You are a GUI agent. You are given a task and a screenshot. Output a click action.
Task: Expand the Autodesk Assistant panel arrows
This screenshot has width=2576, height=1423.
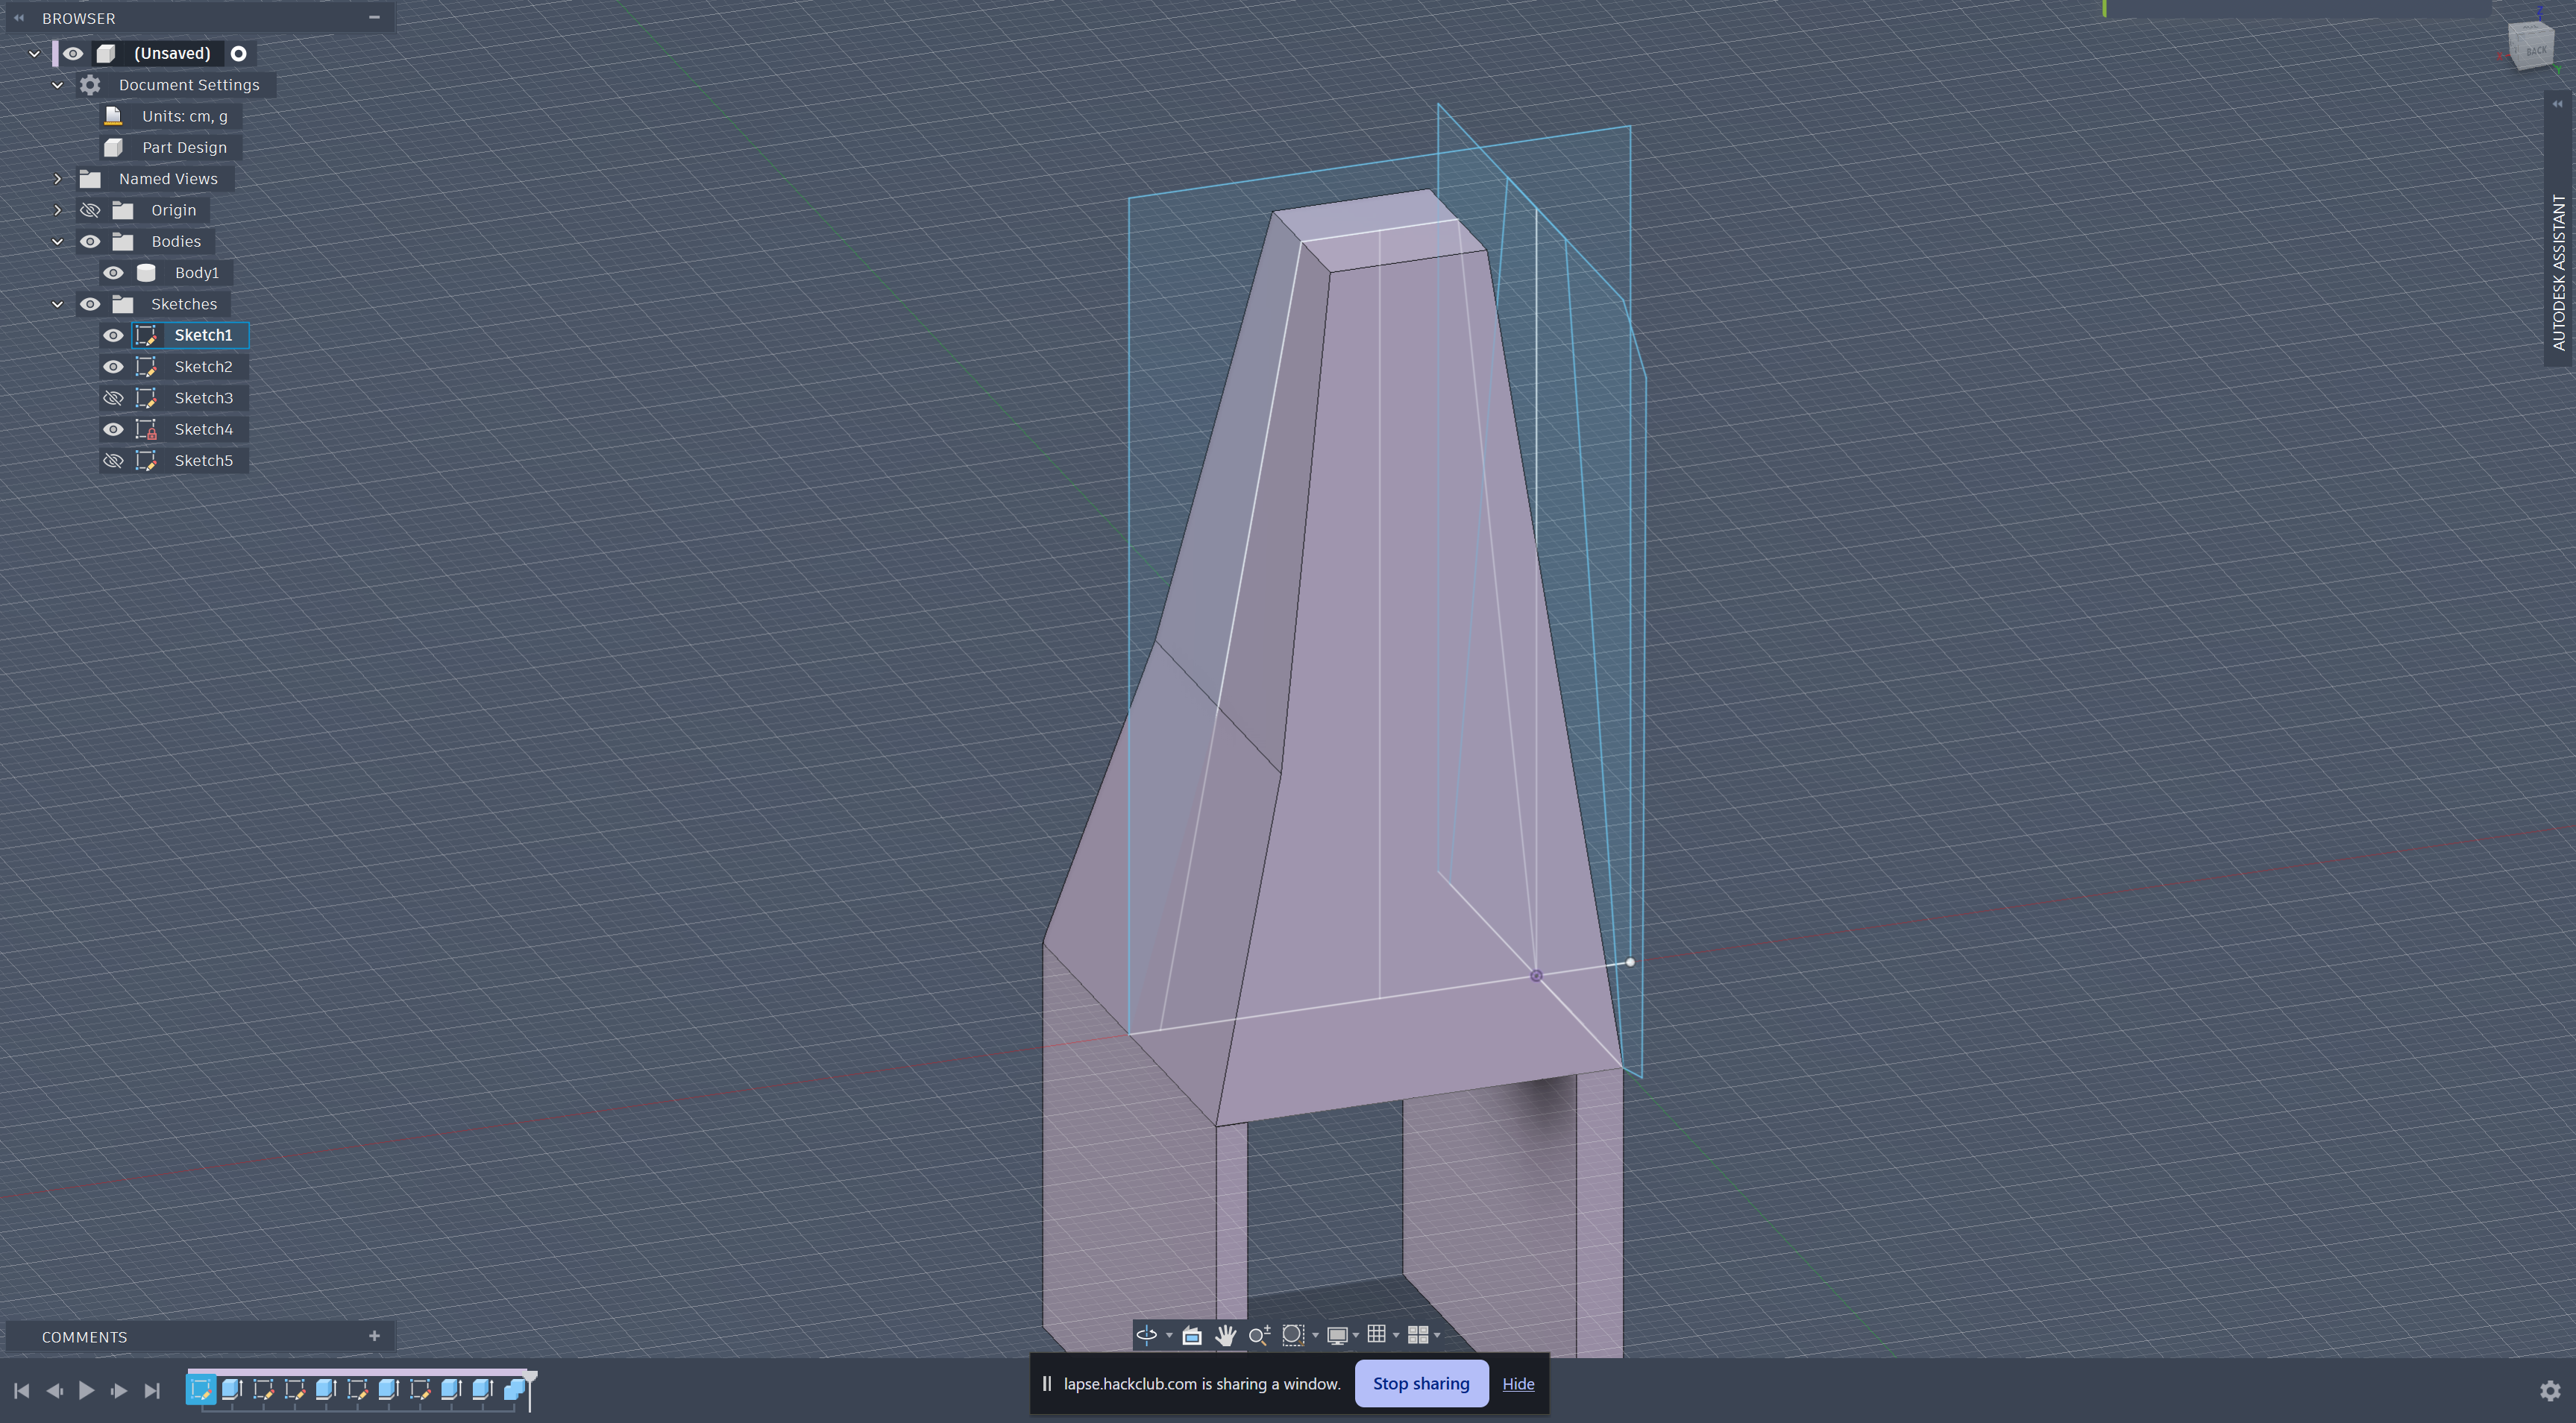[2557, 104]
